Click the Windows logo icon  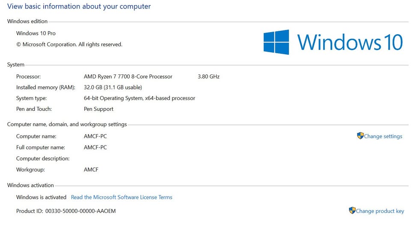(276, 42)
